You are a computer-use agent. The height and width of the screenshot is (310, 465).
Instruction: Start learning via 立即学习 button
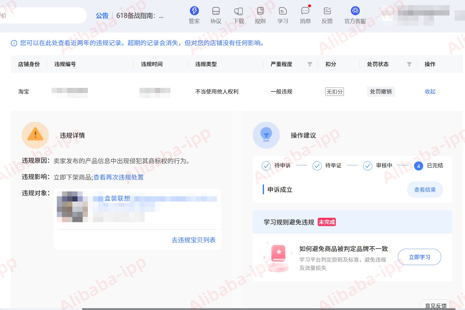tap(419, 257)
